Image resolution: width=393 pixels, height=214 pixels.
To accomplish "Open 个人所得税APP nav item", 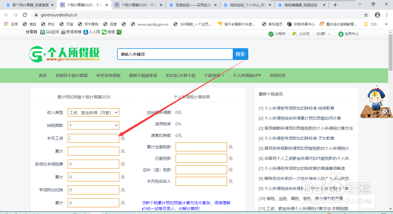I will coord(247,75).
